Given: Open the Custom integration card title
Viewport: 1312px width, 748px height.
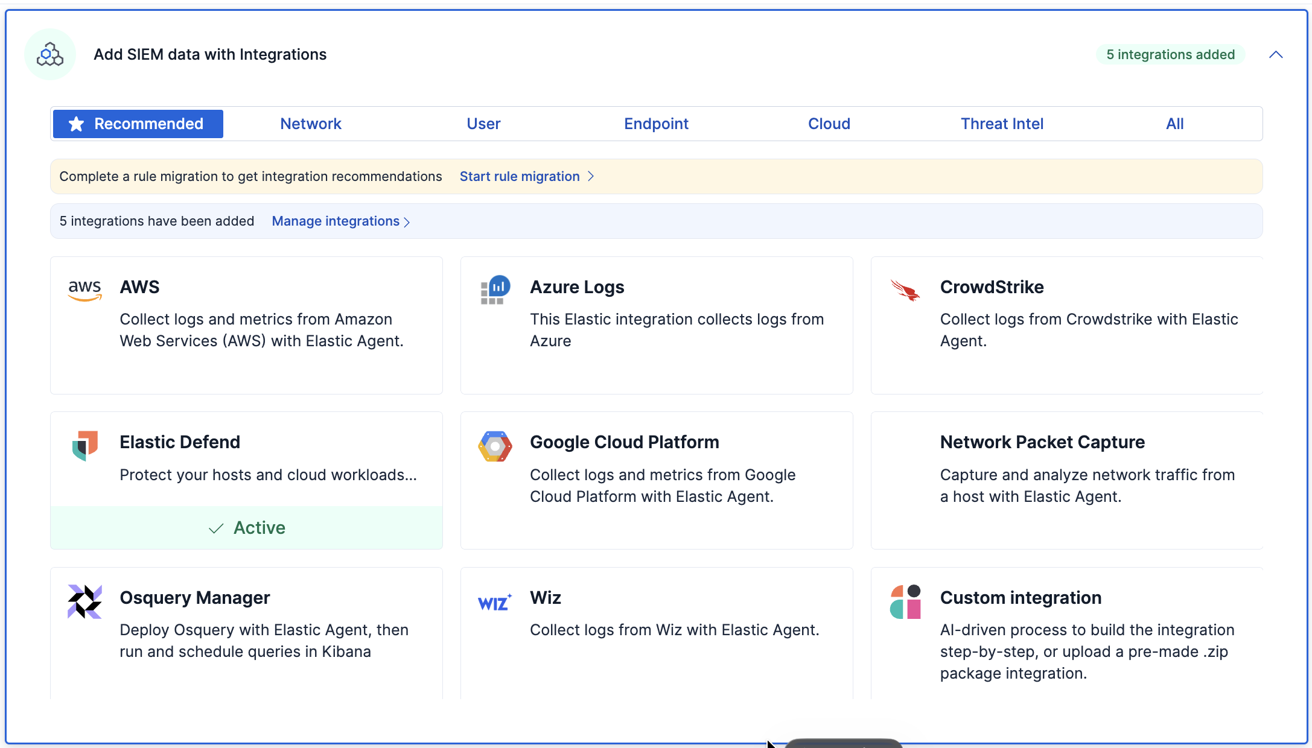Looking at the screenshot, I should [x=1021, y=598].
